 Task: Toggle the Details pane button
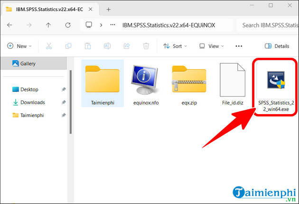tap(277, 46)
